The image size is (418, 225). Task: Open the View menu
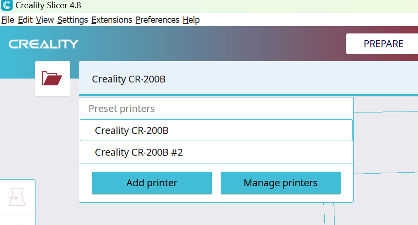pos(45,20)
